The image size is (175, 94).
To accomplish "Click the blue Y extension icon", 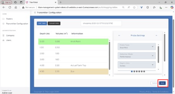I will 141,7.
